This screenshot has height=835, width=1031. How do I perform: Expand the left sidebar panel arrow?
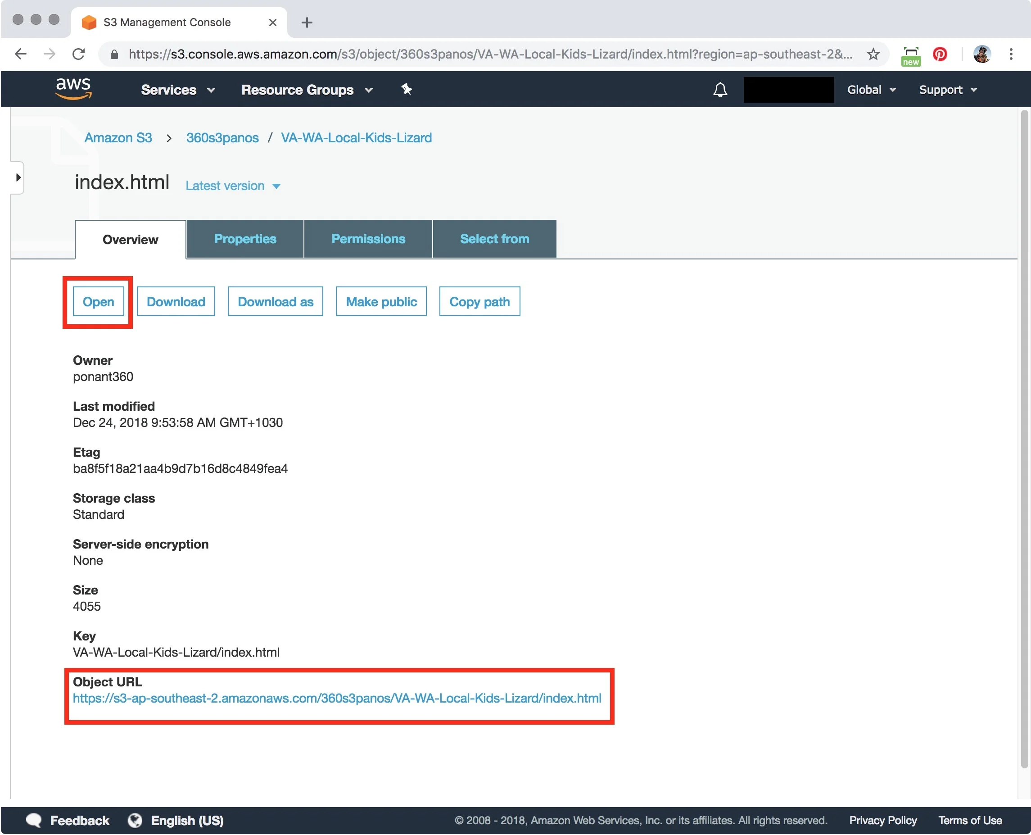click(x=17, y=177)
